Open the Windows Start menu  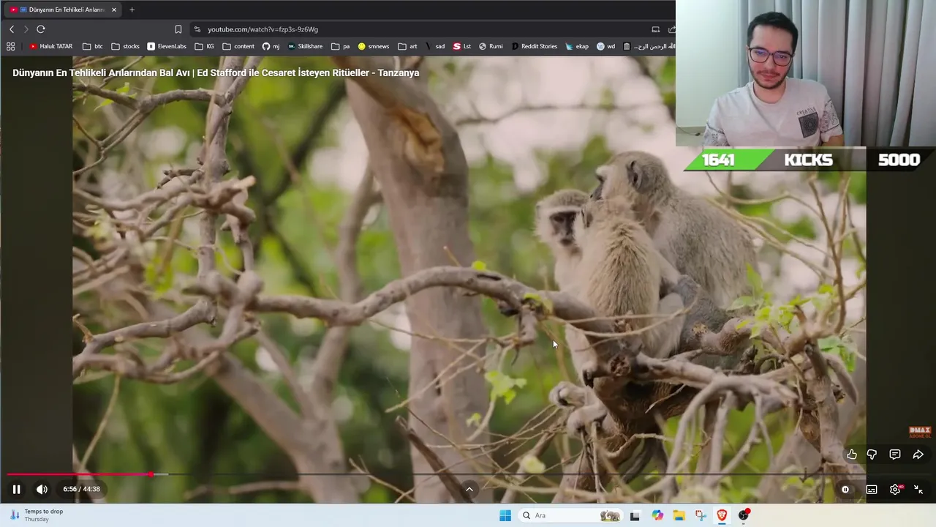505,515
